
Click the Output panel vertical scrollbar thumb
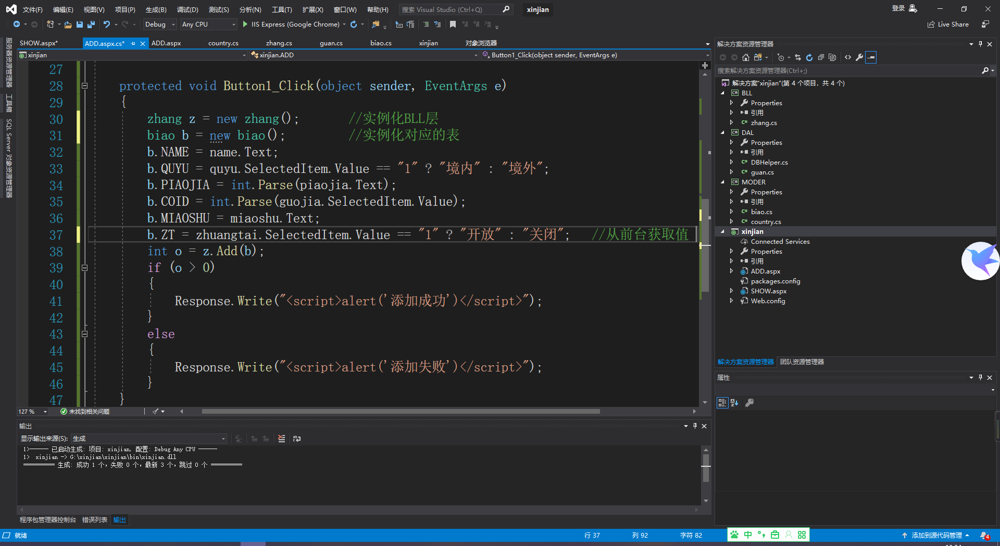pos(706,467)
